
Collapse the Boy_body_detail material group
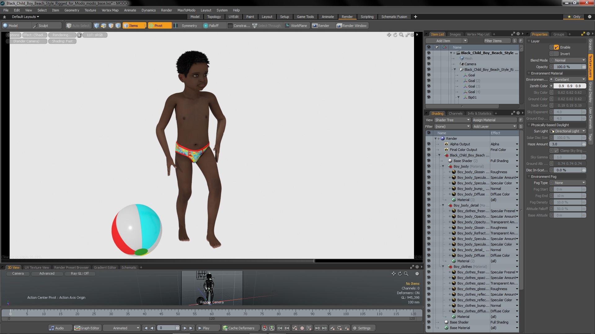coord(443,205)
